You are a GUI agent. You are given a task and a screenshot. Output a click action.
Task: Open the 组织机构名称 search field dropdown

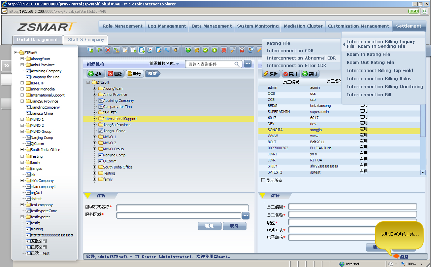178,64
